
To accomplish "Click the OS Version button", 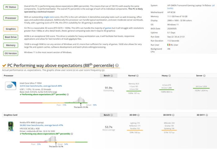I will (11, 53).
